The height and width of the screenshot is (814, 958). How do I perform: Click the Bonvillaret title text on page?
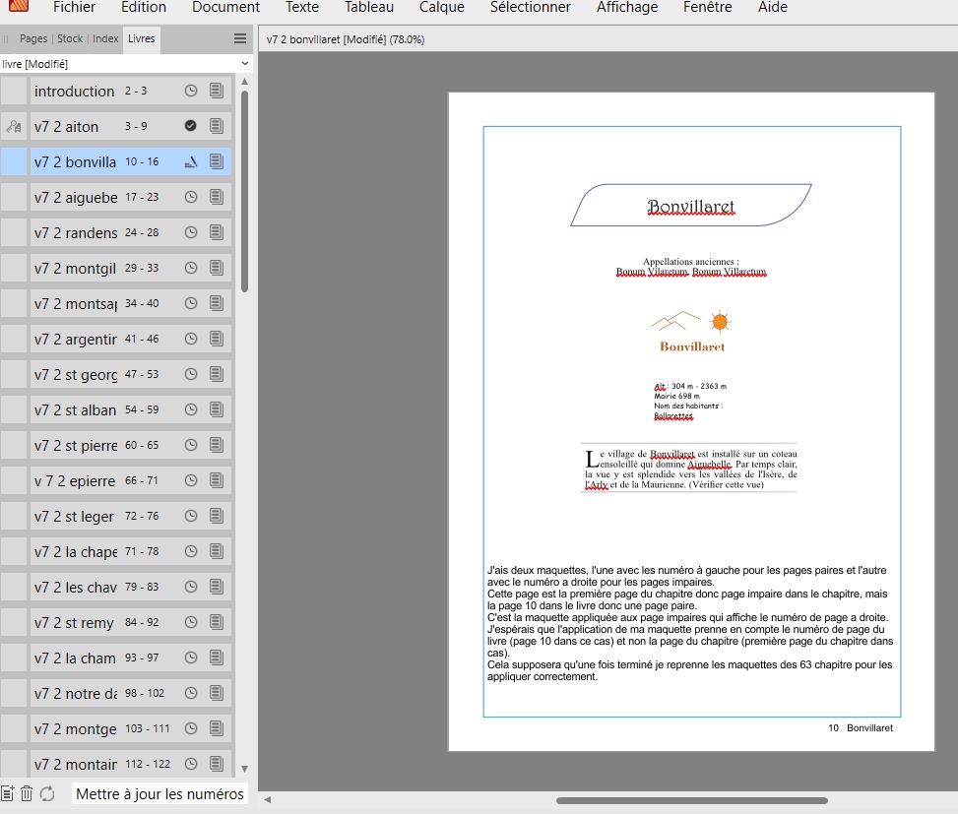coord(690,207)
